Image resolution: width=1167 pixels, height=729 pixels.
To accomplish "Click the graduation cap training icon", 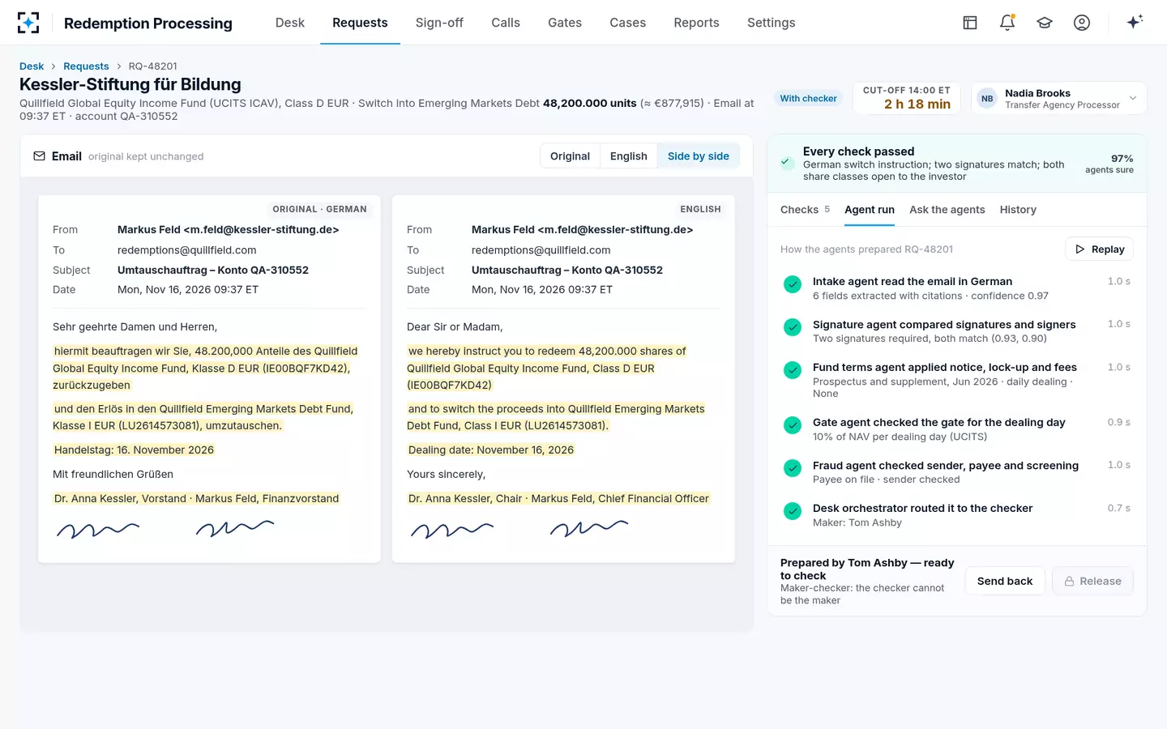I will pos(1045,23).
